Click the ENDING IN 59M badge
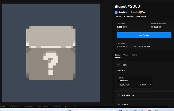This screenshot has width=174, height=111. coord(144,46)
